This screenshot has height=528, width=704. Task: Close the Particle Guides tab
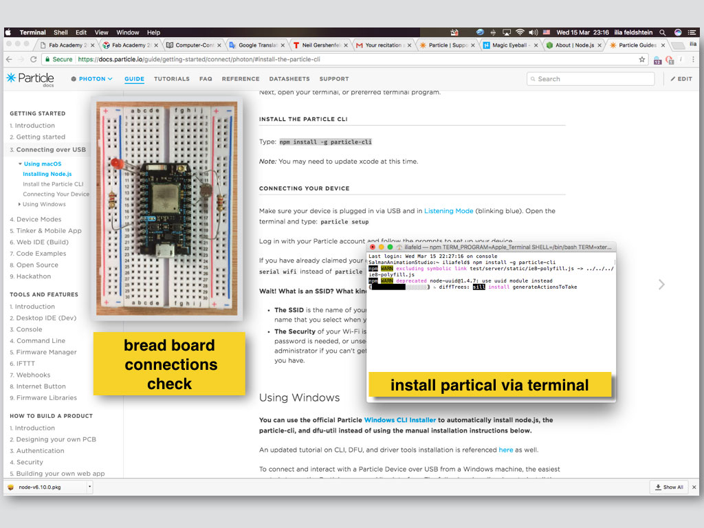coord(663,45)
